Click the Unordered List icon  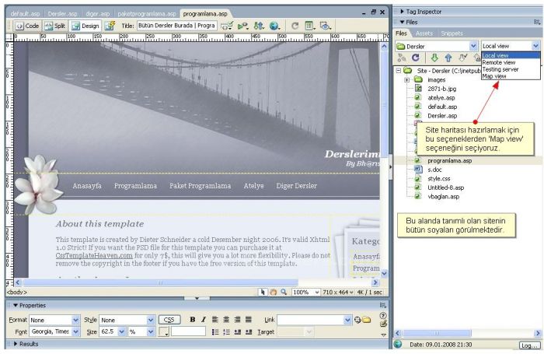point(215,332)
